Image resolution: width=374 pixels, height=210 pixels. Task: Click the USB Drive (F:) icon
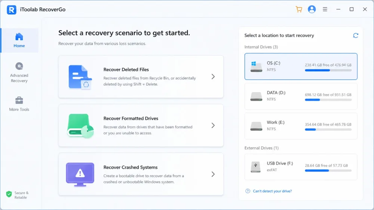256,167
